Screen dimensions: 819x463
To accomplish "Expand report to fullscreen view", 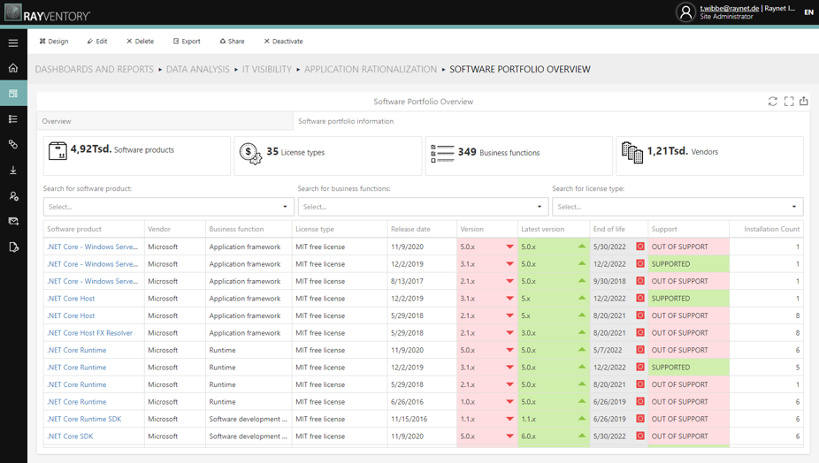I will point(789,102).
